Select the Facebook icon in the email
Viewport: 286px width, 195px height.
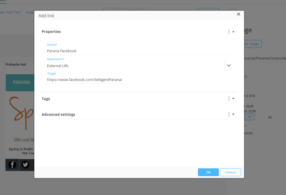[12, 165]
